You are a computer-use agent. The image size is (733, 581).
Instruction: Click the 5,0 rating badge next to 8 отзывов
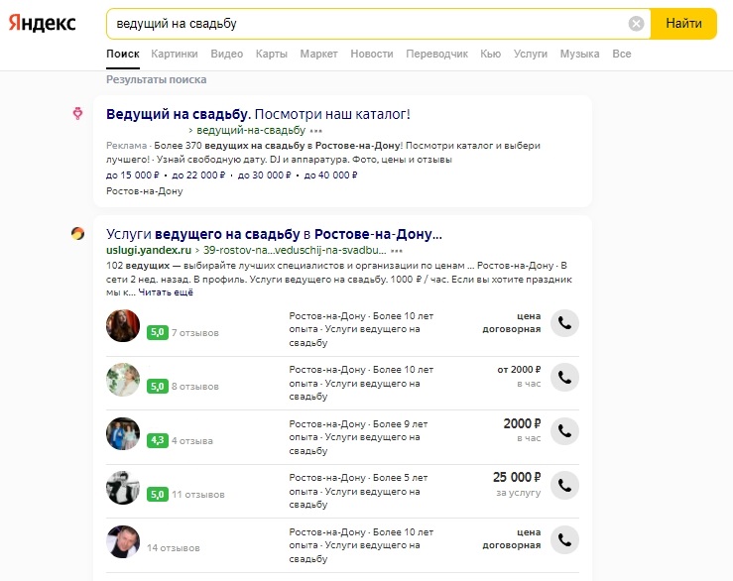pyautogui.click(x=157, y=387)
